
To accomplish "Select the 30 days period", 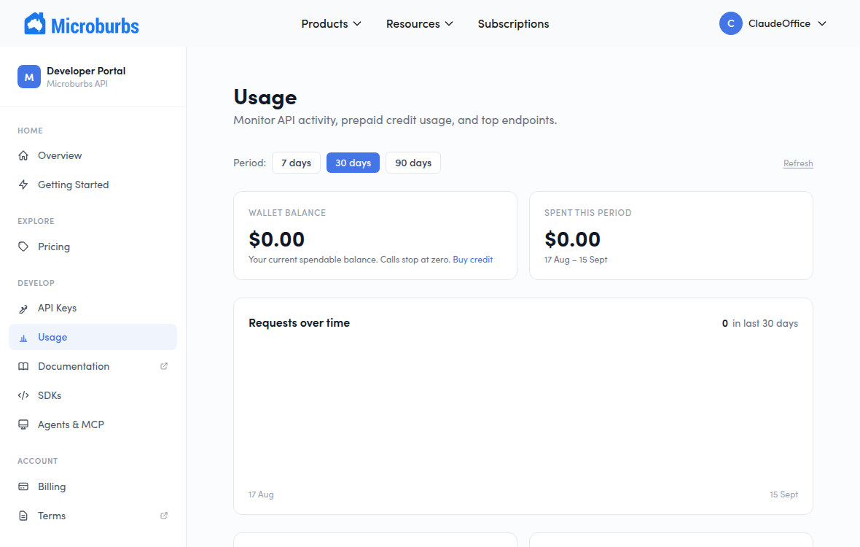I will click(x=353, y=163).
